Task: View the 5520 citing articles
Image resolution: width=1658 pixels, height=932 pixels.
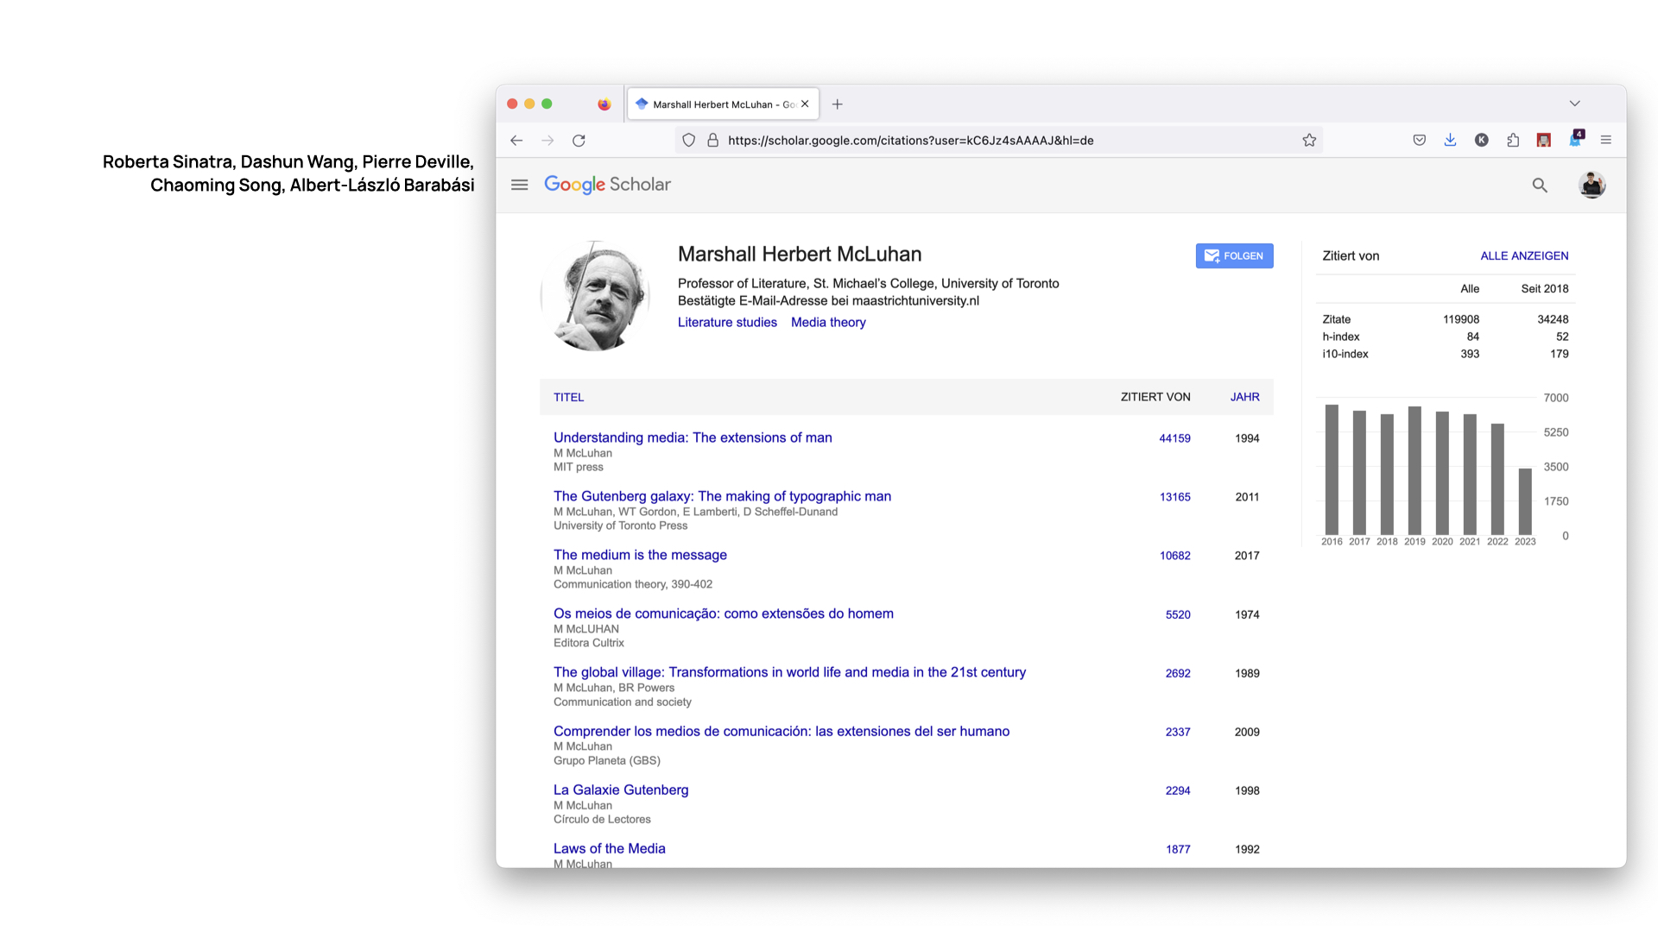Action: pos(1178,614)
